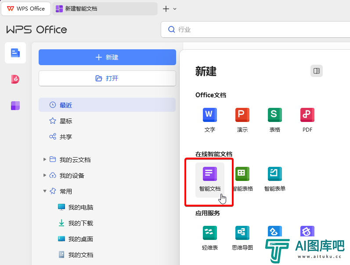Click the 表格 label under the S icon
Screen dimensions: 350x265
[275, 130]
